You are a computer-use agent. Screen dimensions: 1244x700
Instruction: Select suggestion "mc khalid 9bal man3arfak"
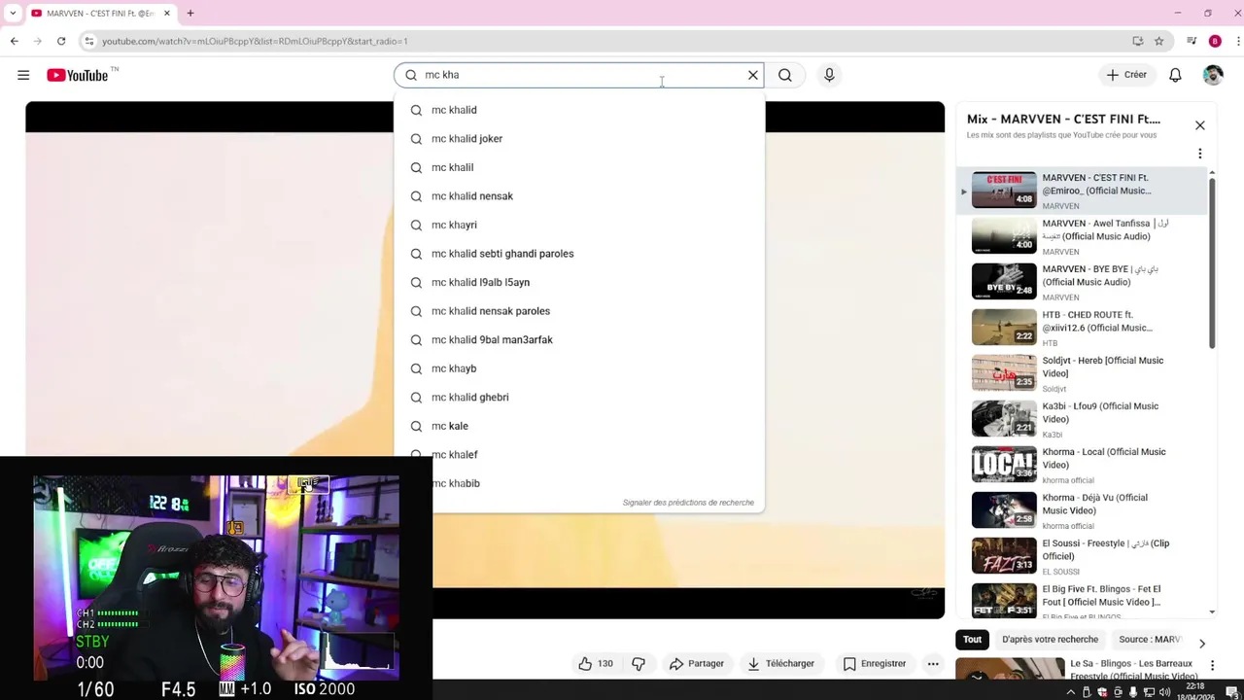tap(579, 339)
